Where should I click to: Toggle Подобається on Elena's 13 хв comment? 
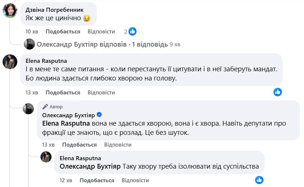[x=63, y=93]
